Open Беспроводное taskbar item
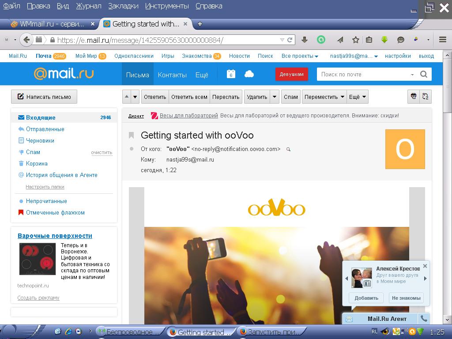Viewport: 452px width, 339px height. pos(130,332)
